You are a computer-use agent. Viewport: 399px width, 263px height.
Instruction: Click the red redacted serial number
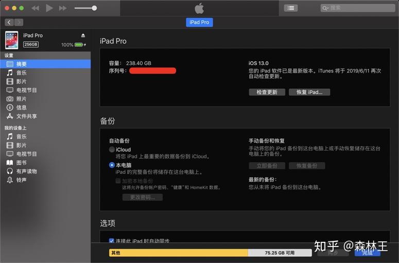(x=153, y=71)
